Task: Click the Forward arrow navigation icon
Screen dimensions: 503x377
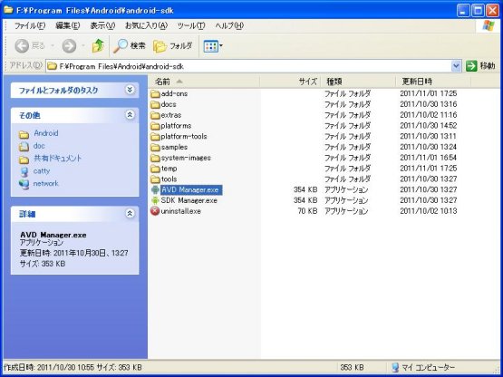Action: pos(69,46)
